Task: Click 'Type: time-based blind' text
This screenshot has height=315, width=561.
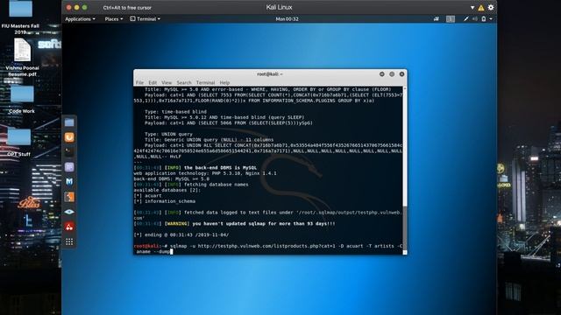Action: [175, 112]
